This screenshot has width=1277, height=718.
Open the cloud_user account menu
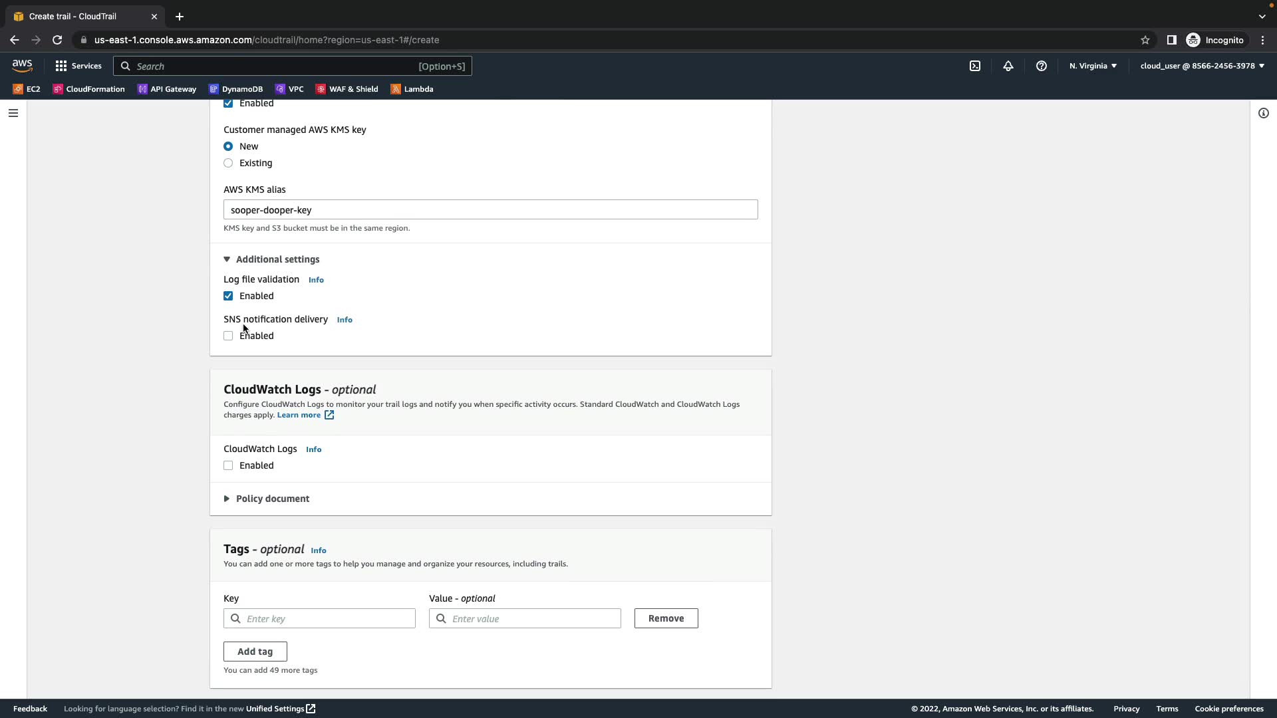click(1202, 66)
